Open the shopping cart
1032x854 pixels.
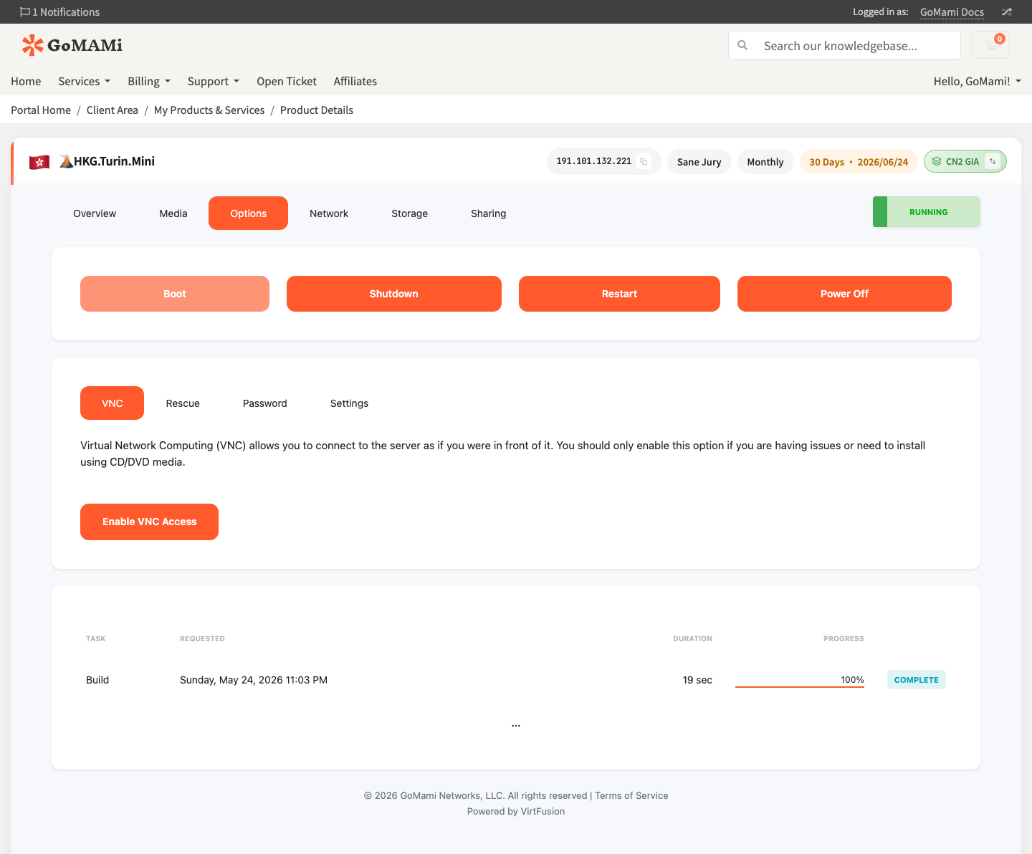[991, 45]
